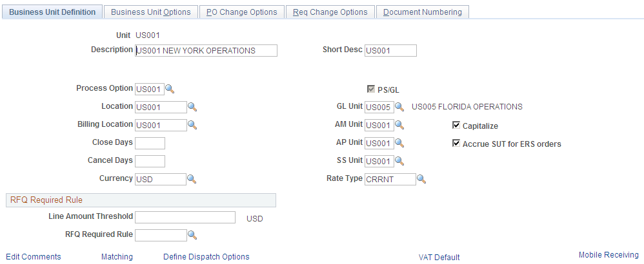Click SS Unit lookup magnifier
This screenshot has height=264, width=644.
399,161
